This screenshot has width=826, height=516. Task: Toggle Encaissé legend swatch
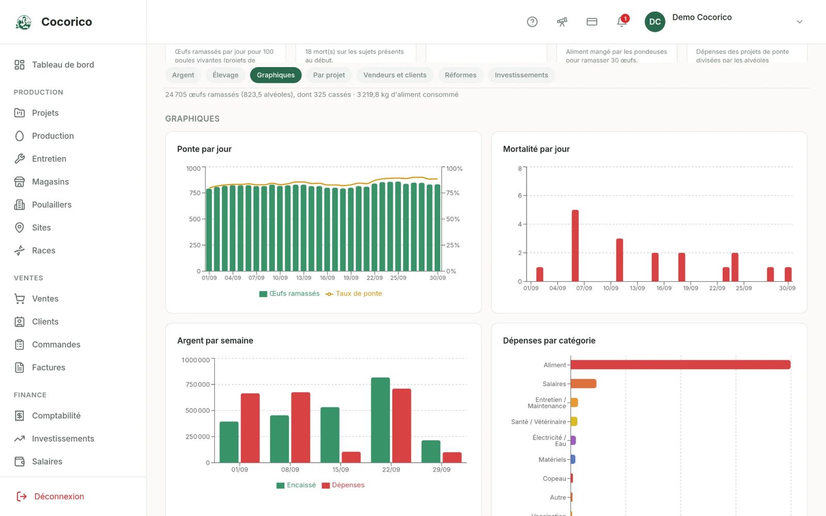[280, 486]
